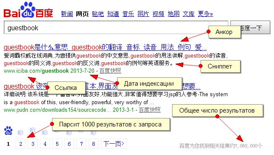Open the 更多» more link
The width and height of the screenshot is (274, 155).
pos(205,14)
